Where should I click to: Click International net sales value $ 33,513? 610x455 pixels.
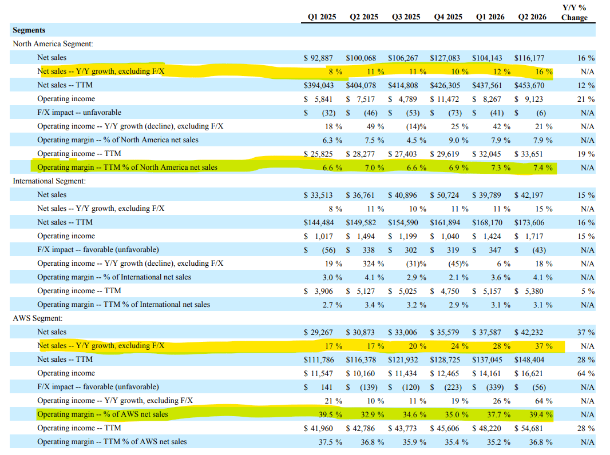pos(318,195)
